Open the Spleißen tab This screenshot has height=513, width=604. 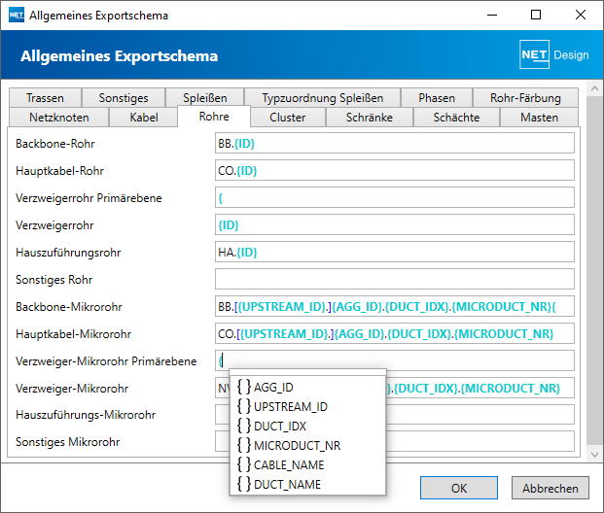pos(205,98)
